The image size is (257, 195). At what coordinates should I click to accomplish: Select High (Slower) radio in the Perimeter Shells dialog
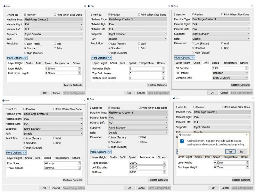pos(109,53)
